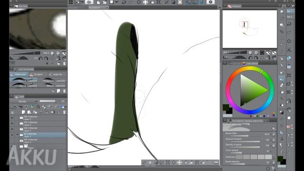
Task: Toggle visibility of selected Layer 1
Action: tap(12, 135)
